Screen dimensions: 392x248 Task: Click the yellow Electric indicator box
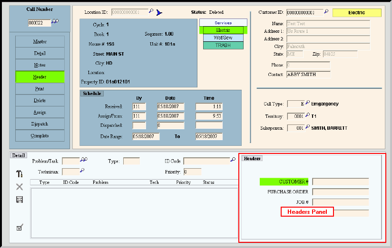point(356,13)
